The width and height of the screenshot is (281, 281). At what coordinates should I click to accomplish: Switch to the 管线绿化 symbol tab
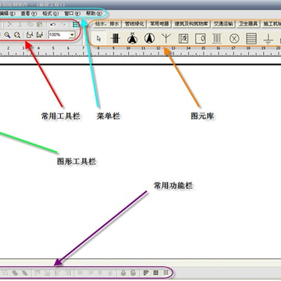[x=134, y=24]
